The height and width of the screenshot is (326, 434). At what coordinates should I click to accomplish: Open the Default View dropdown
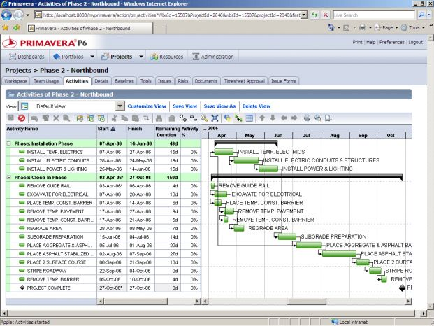(120, 106)
